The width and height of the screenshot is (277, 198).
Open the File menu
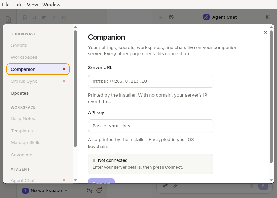point(6,5)
